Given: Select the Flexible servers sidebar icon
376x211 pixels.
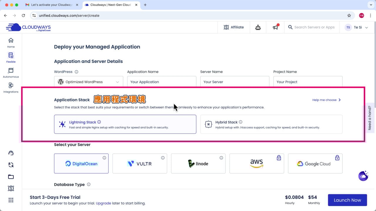Looking at the screenshot, I should pyautogui.click(x=11, y=57).
